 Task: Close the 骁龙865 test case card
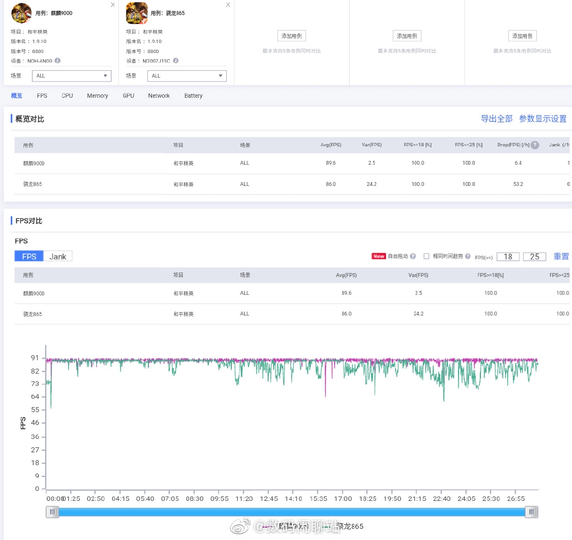(228, 4)
